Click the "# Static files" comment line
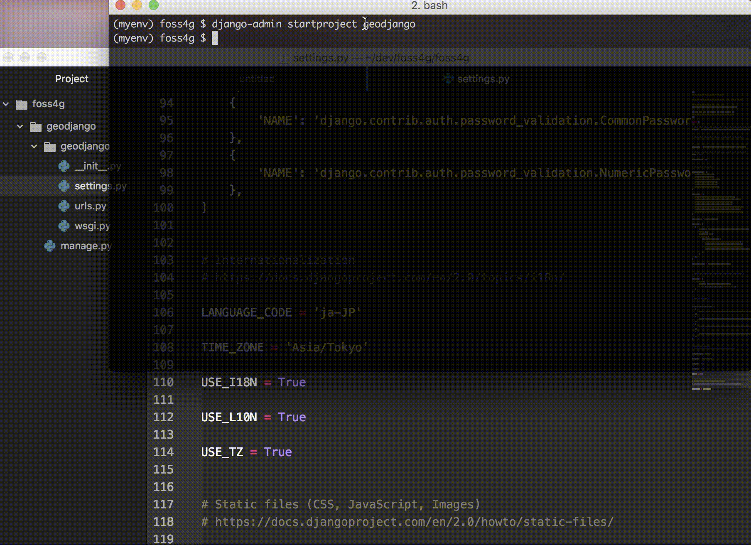Screen dimensions: 751x545 tap(341, 504)
